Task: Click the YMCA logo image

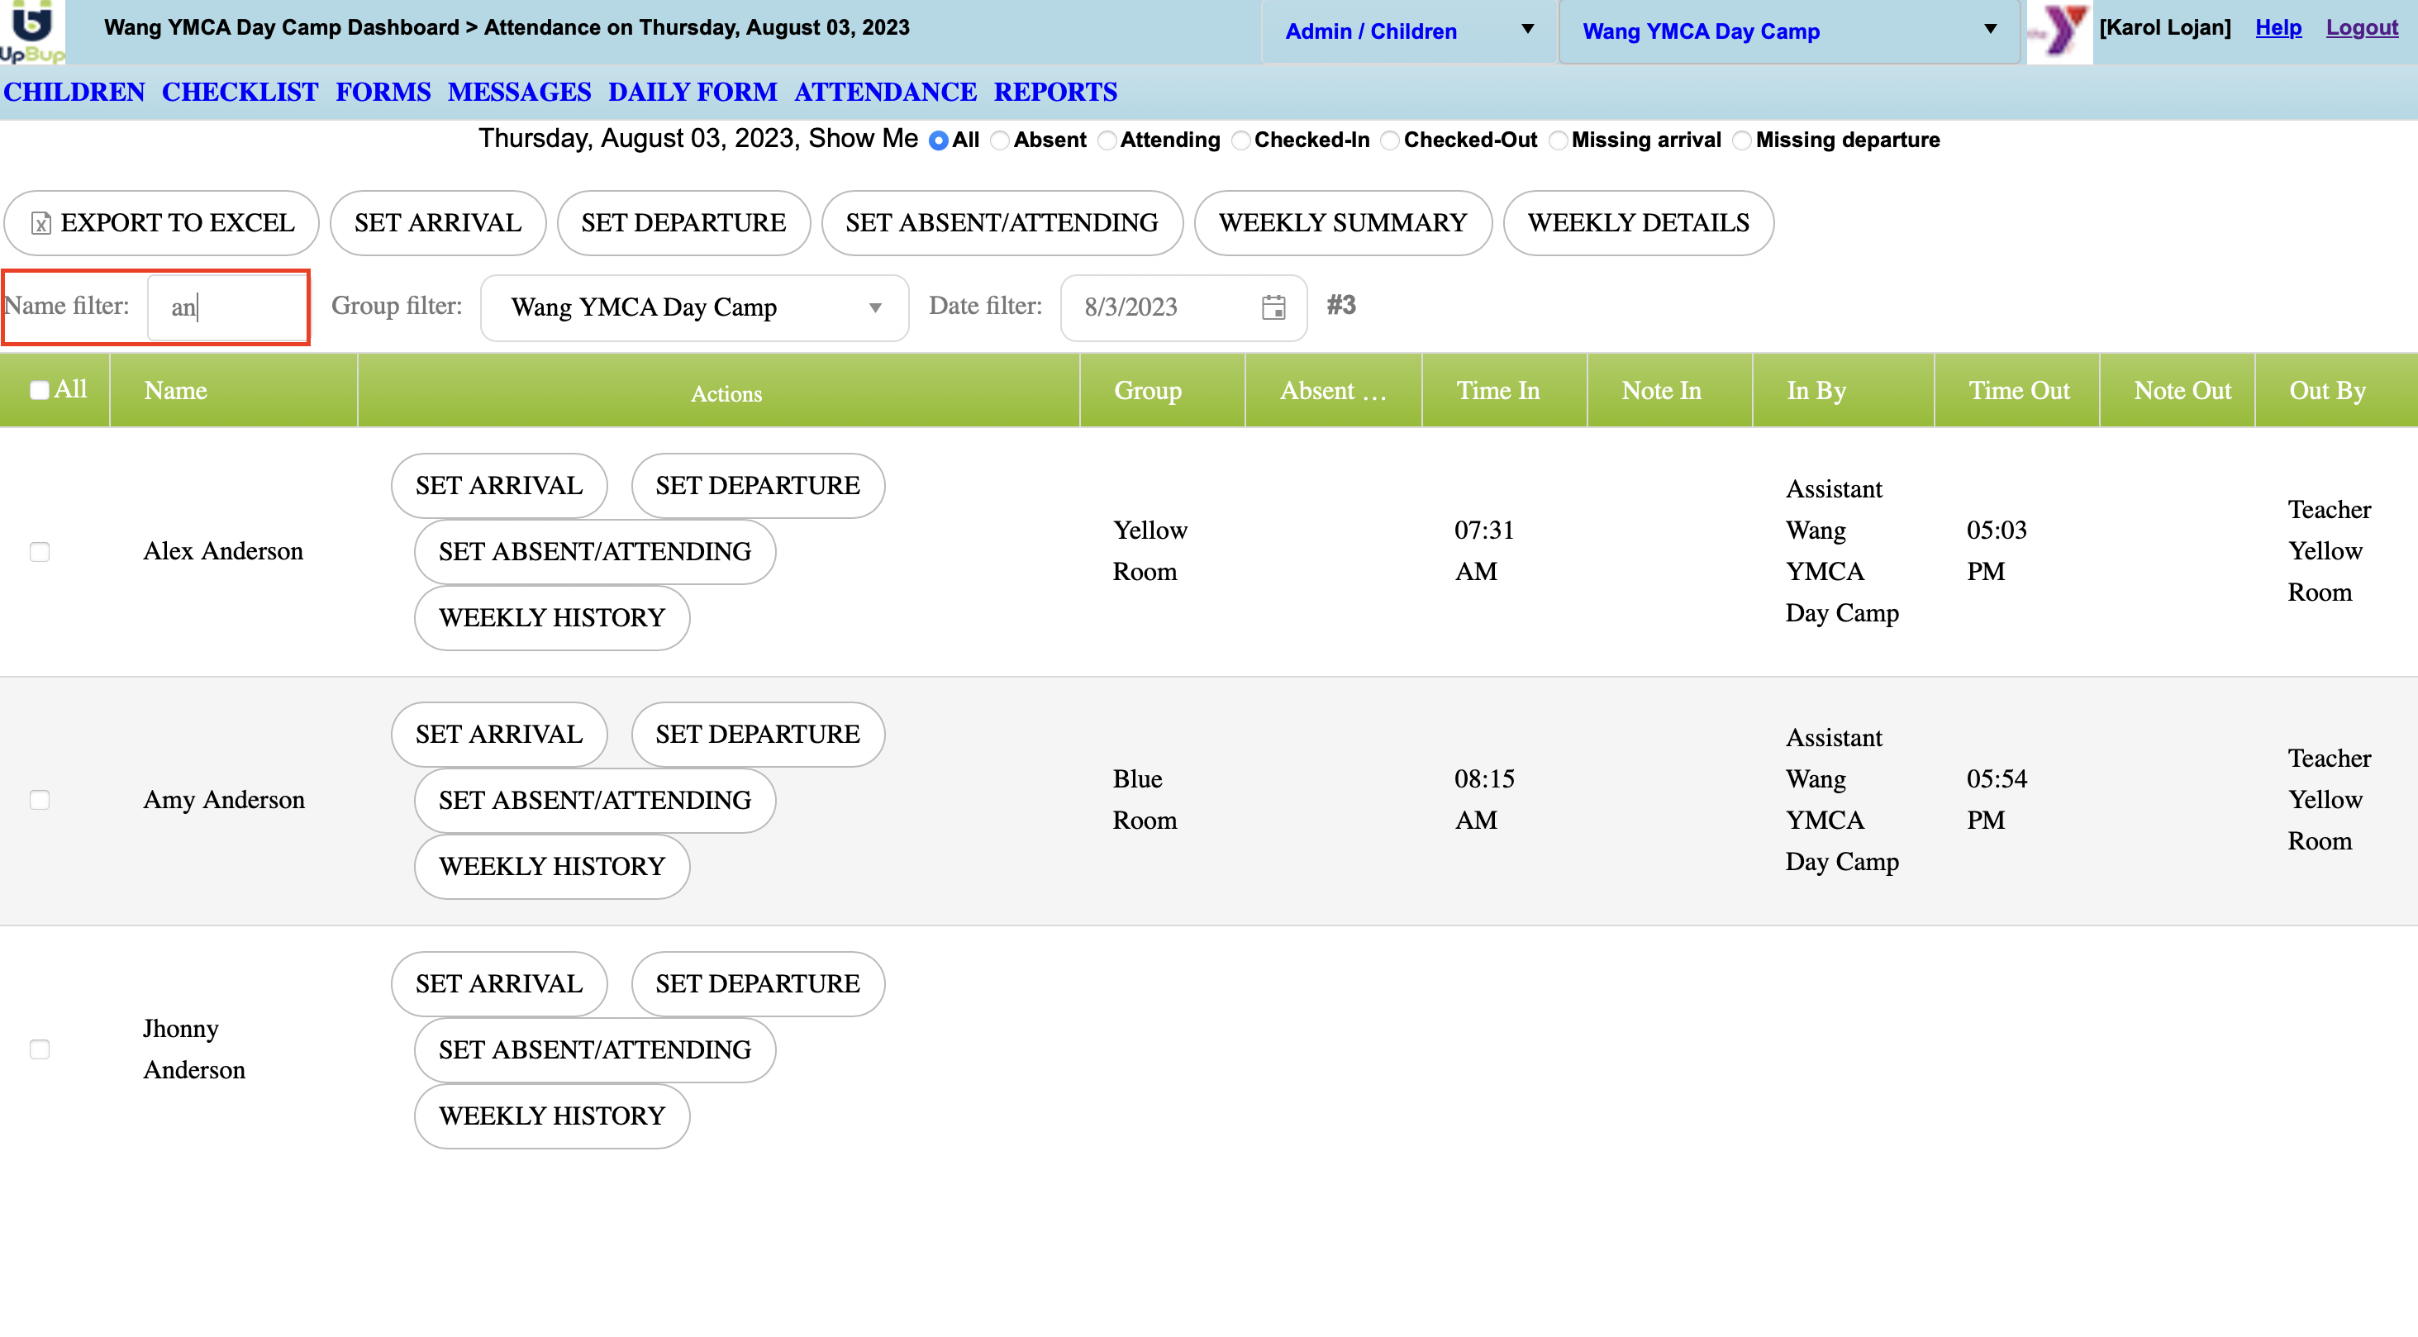Action: [x=2059, y=32]
